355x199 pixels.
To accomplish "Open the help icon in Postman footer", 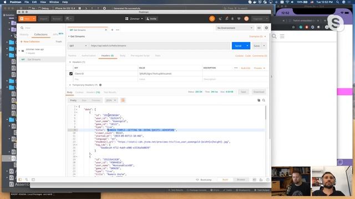I will point(267,180).
